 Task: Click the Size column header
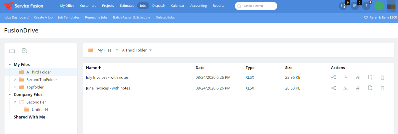289,67
